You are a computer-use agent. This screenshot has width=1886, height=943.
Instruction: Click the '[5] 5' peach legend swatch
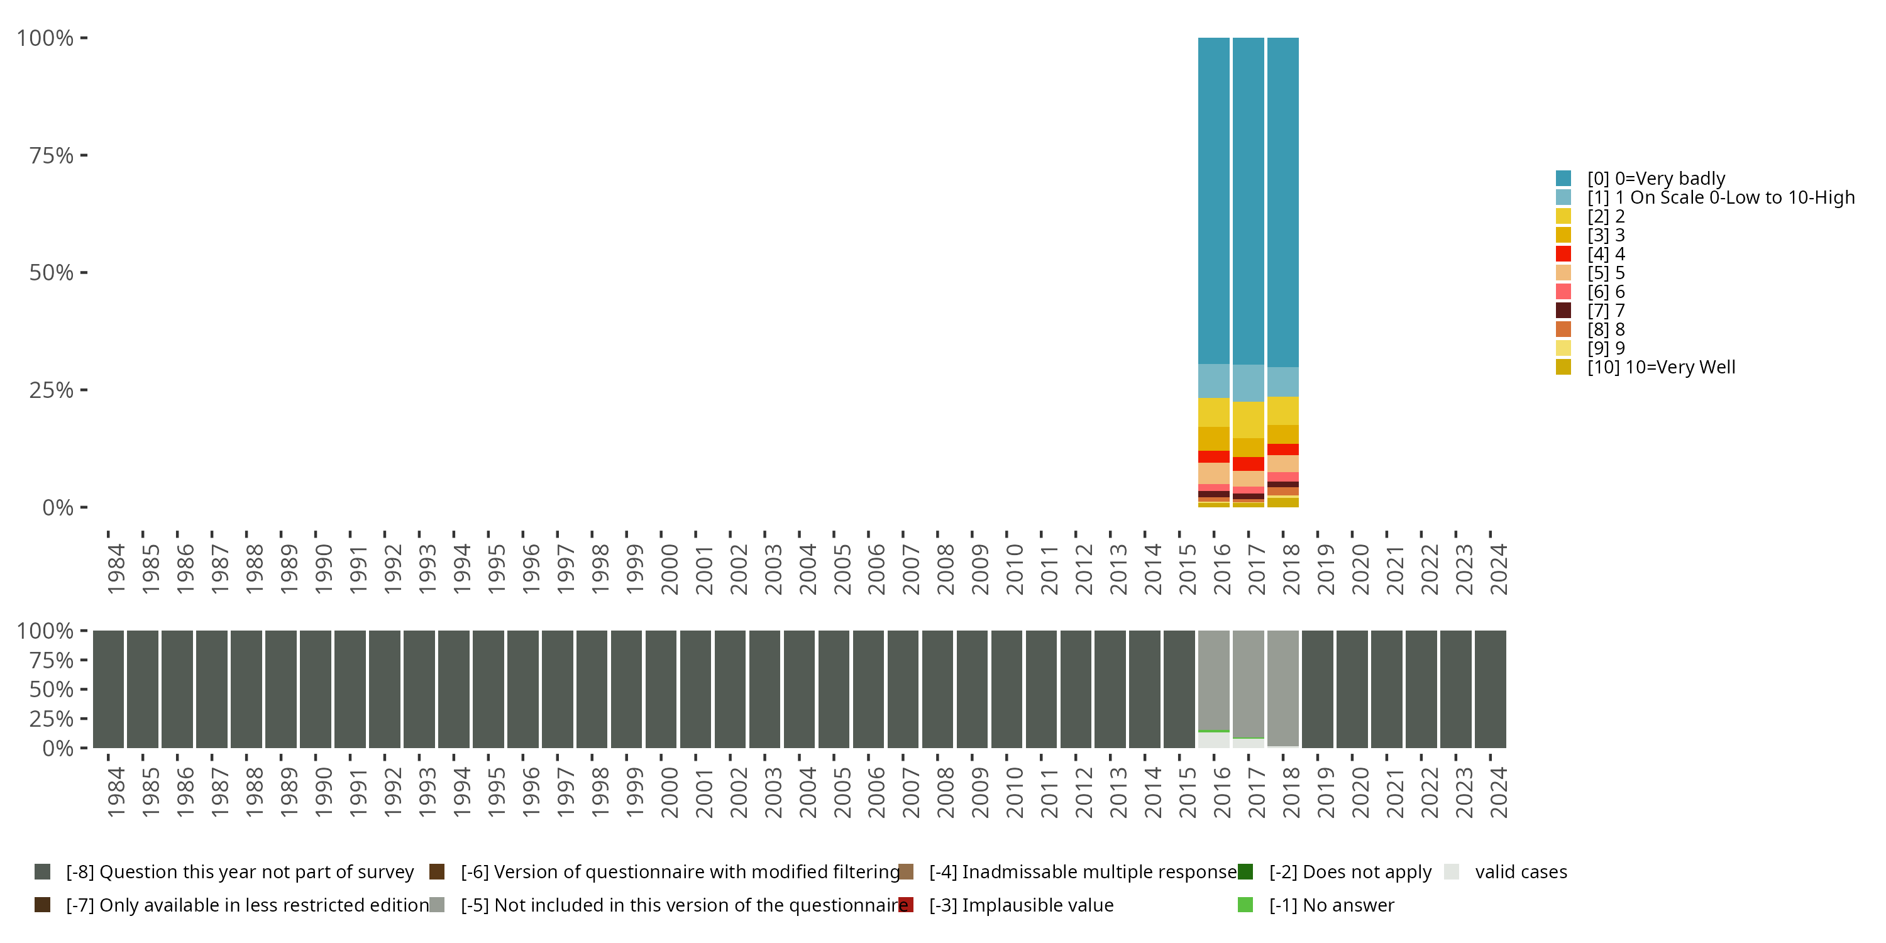click(x=1563, y=273)
